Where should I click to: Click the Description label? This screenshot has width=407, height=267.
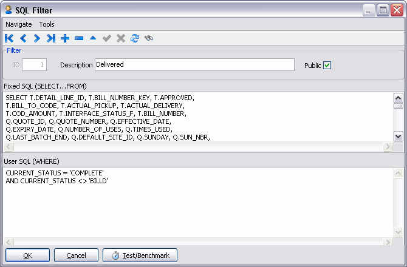[77, 65]
